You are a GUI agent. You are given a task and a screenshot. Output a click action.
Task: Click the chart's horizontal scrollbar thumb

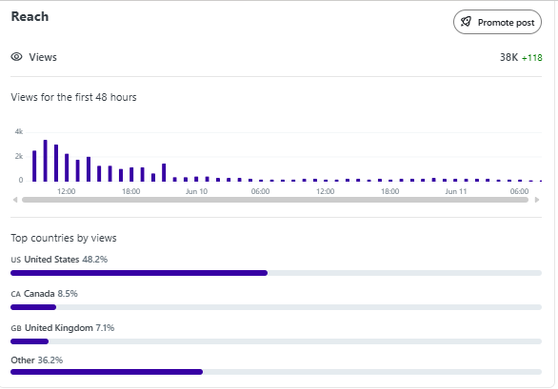275,200
